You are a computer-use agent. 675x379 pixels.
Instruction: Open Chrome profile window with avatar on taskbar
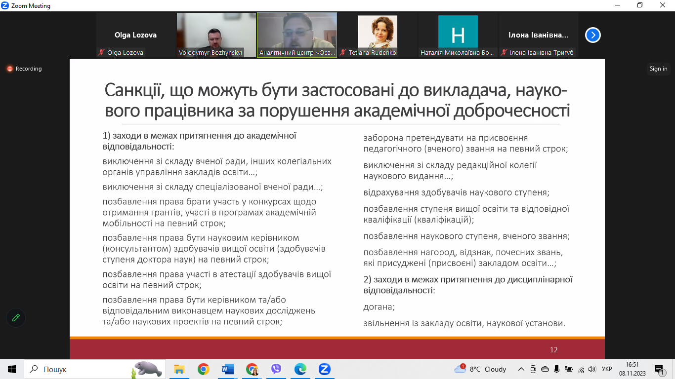coord(252,369)
